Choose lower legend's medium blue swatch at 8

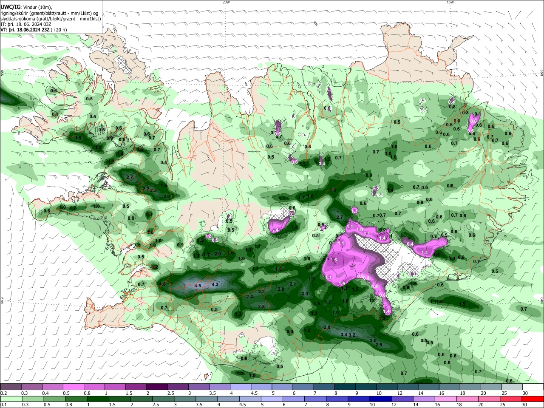(337, 399)
